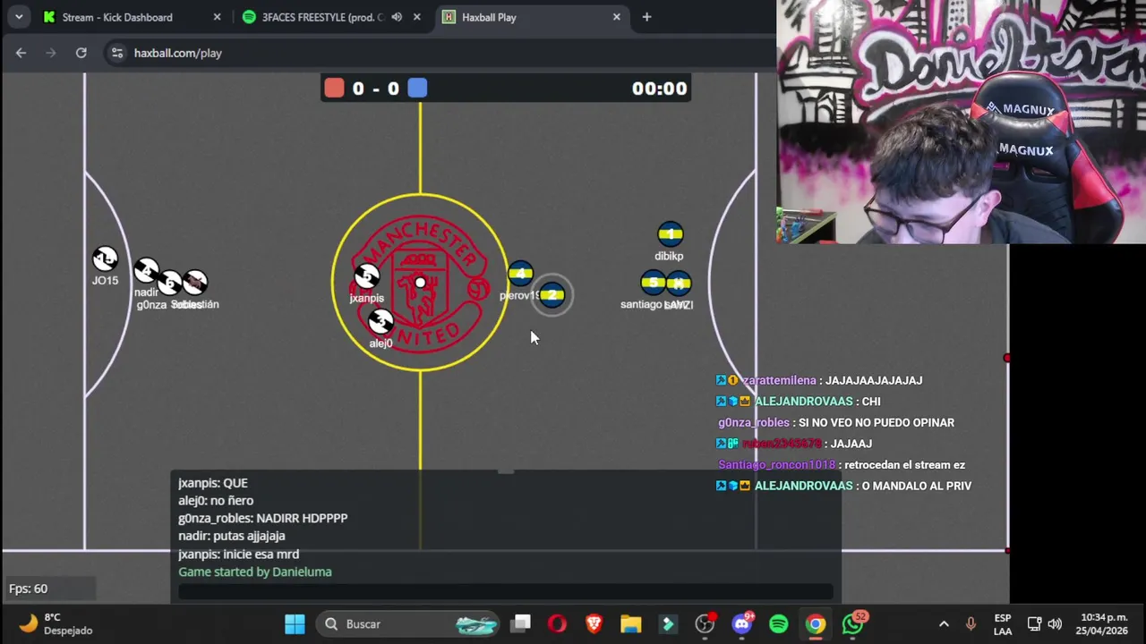Go forward in browser history
The width and height of the screenshot is (1146, 644).
(51, 53)
